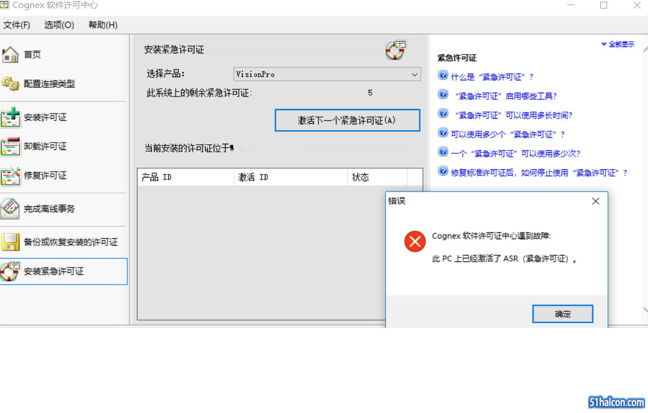This screenshot has width=648, height=413.
Task: Select 修复许可证 in sidebar
Action: pos(45,176)
